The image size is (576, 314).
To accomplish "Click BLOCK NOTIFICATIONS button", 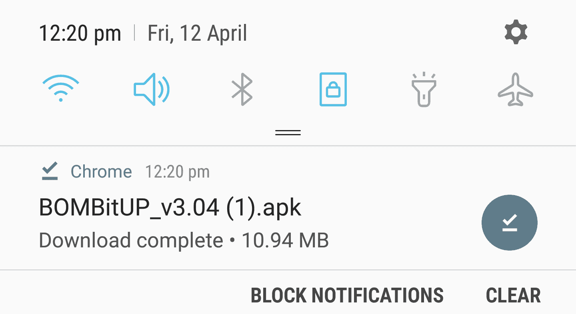I will [x=347, y=296].
